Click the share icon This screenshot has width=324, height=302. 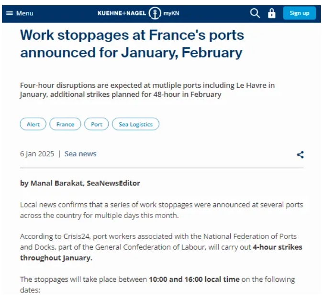click(x=300, y=154)
